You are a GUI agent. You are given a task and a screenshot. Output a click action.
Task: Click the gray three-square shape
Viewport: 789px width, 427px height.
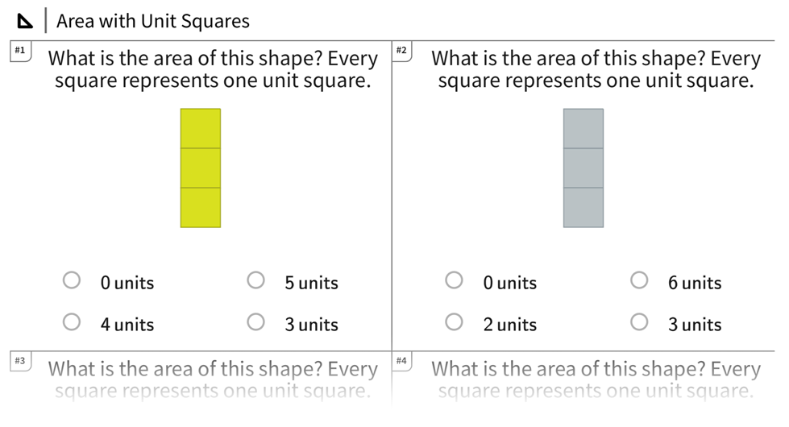pyautogui.click(x=583, y=168)
